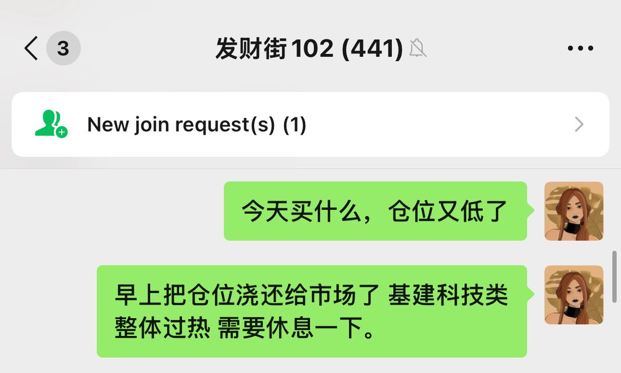Click the group title 发财街102
Image resolution: width=621 pixels, height=373 pixels.
tap(274, 49)
